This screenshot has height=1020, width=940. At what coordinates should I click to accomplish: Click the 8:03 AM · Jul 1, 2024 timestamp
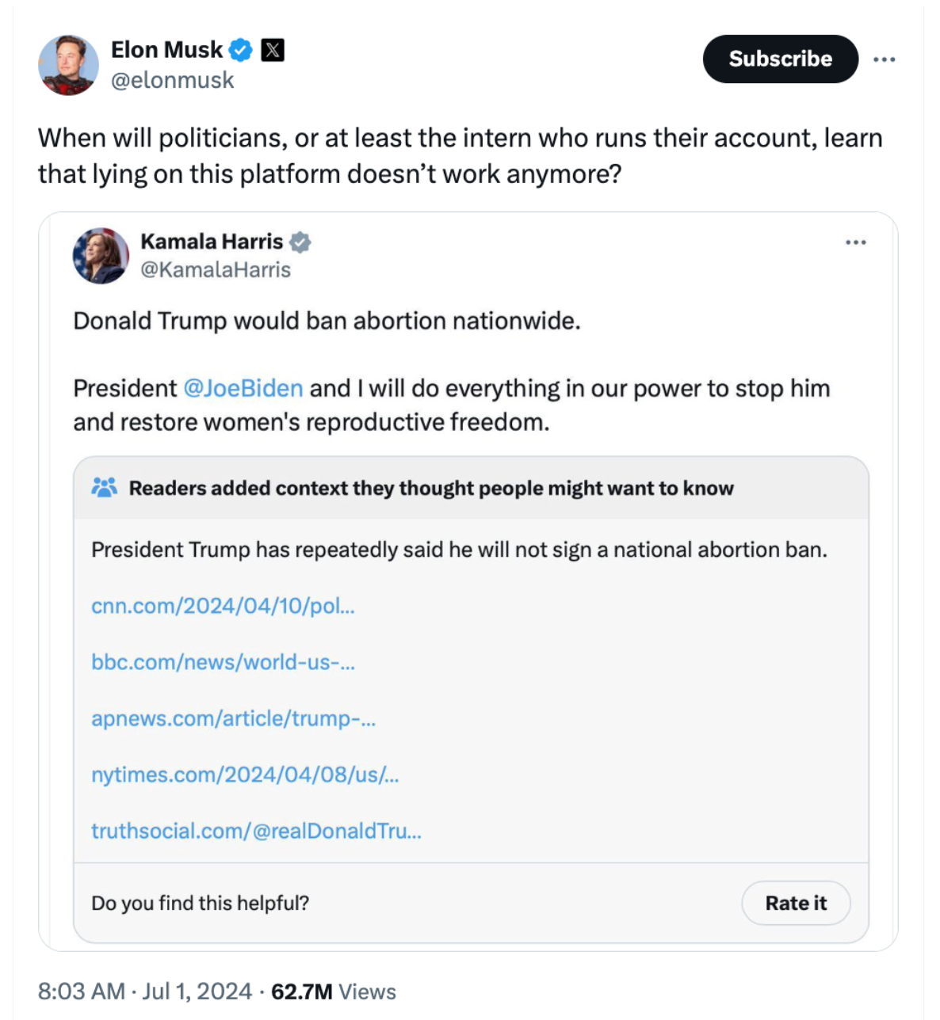(145, 991)
